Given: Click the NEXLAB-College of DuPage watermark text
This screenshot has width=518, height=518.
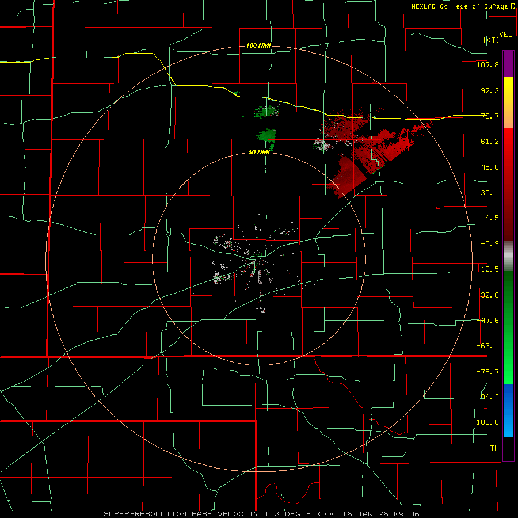Looking at the screenshot, I should pyautogui.click(x=463, y=6).
